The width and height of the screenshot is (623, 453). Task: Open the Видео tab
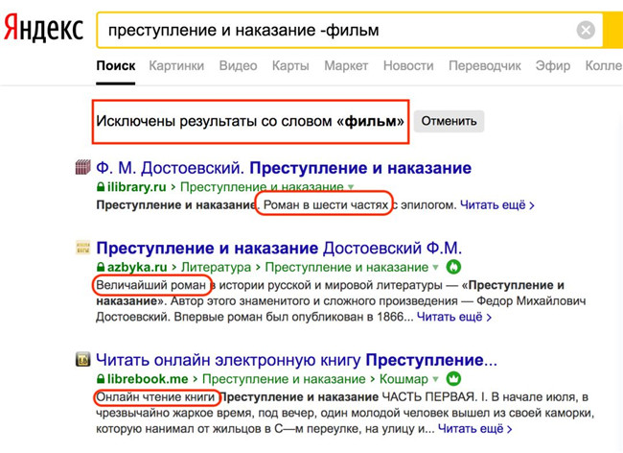tap(238, 65)
